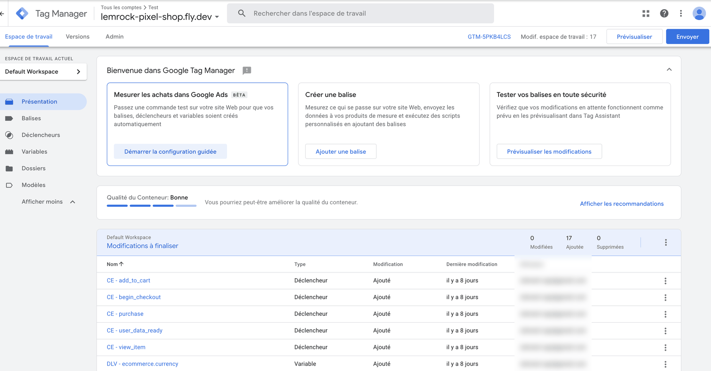Open the help question mark icon
Viewport: 711px width, 371px height.
click(664, 13)
